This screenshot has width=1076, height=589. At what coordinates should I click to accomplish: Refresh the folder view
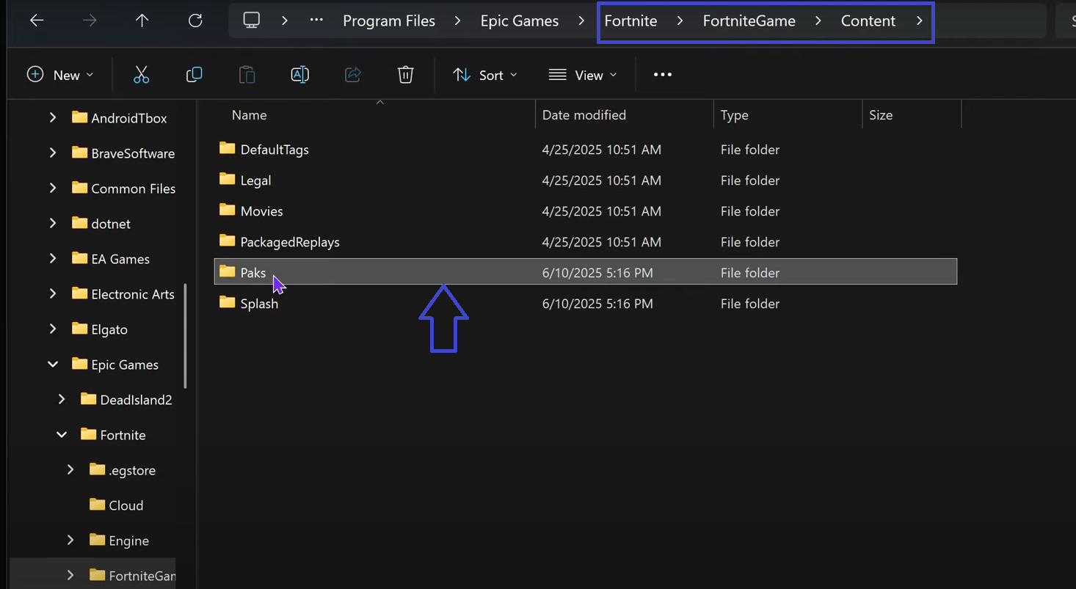(195, 21)
